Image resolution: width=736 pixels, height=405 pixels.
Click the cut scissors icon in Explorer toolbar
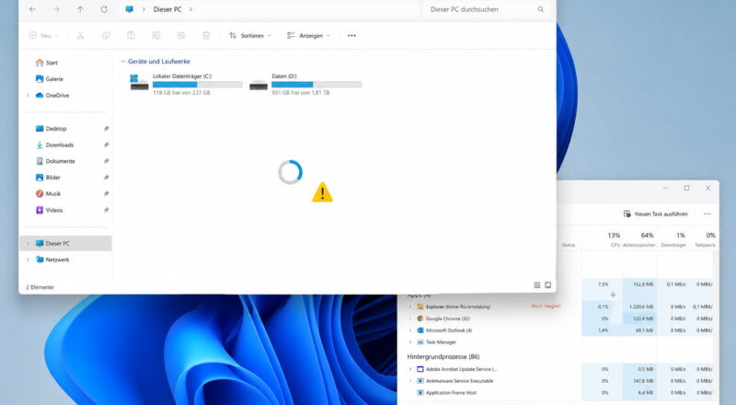click(x=80, y=35)
